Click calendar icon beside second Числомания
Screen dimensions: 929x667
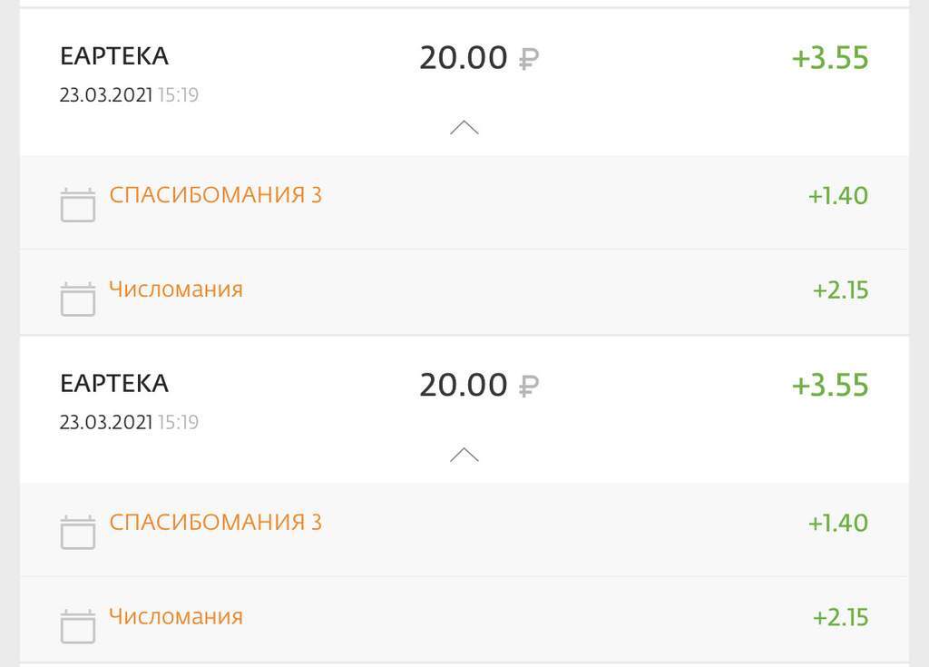click(78, 626)
